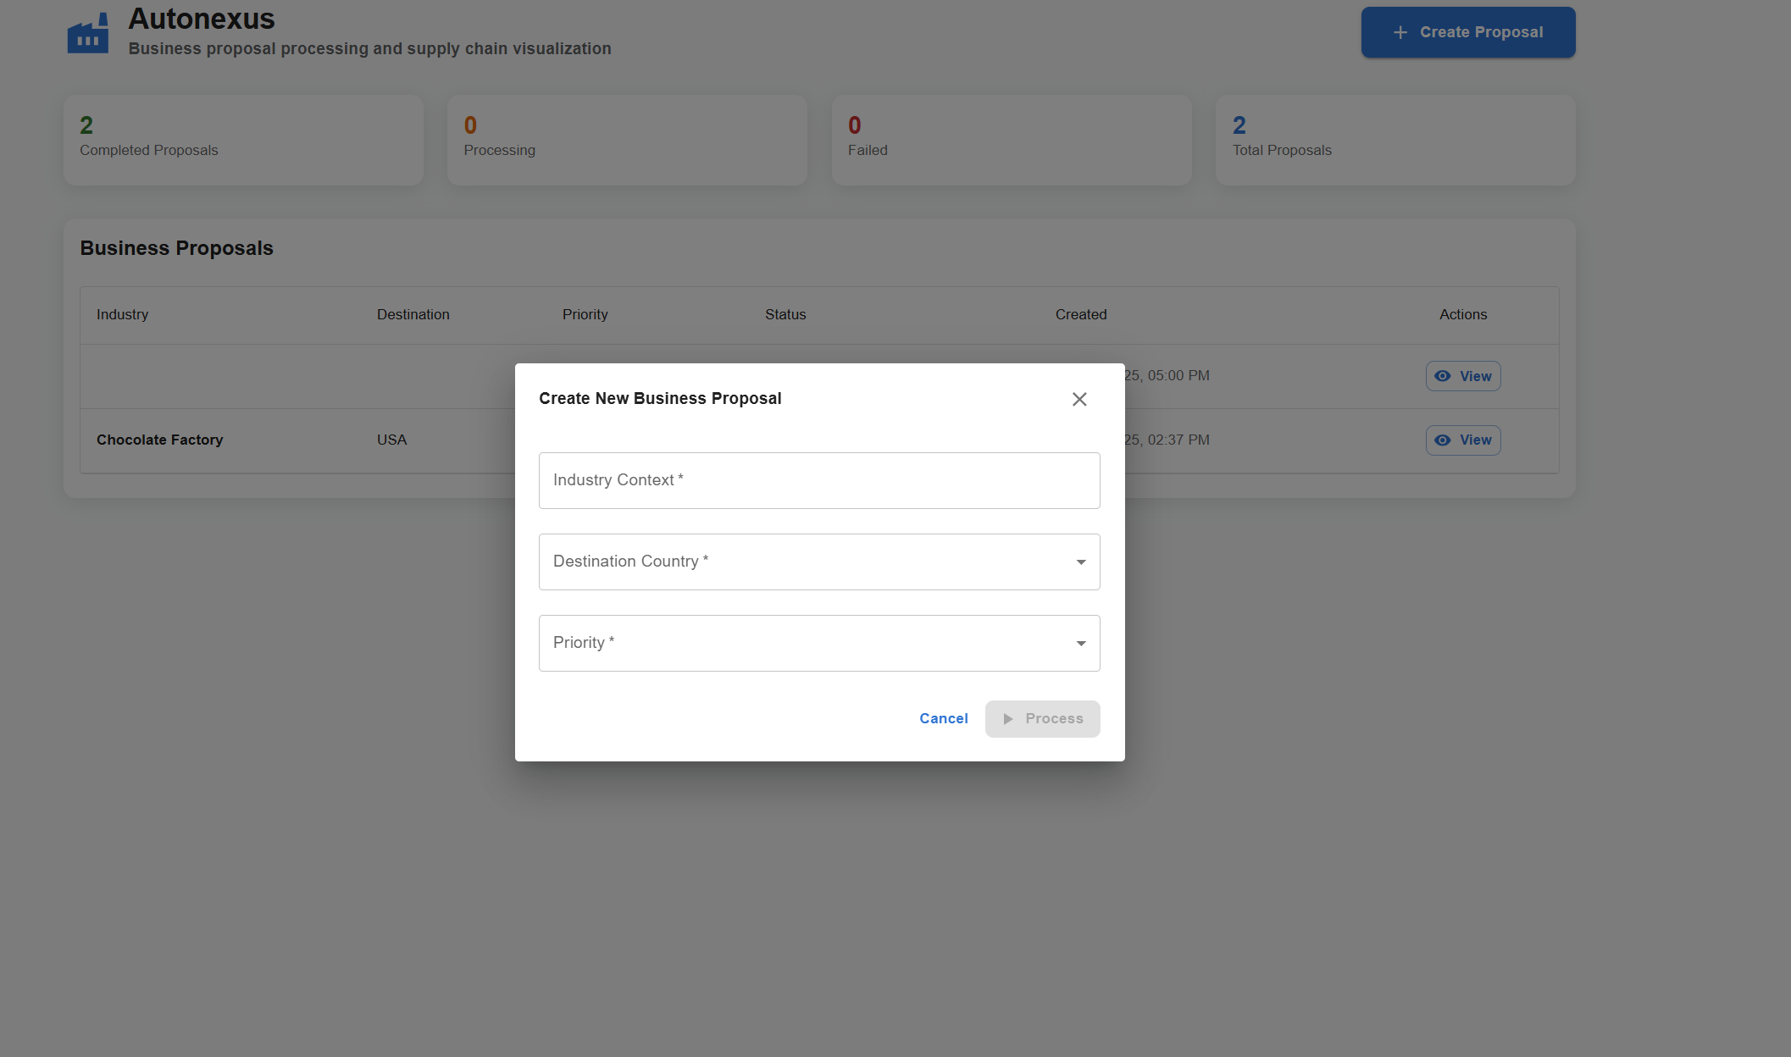Close the Create New Business Proposal dialog
Image resolution: width=1791 pixels, height=1057 pixels.
click(1078, 399)
